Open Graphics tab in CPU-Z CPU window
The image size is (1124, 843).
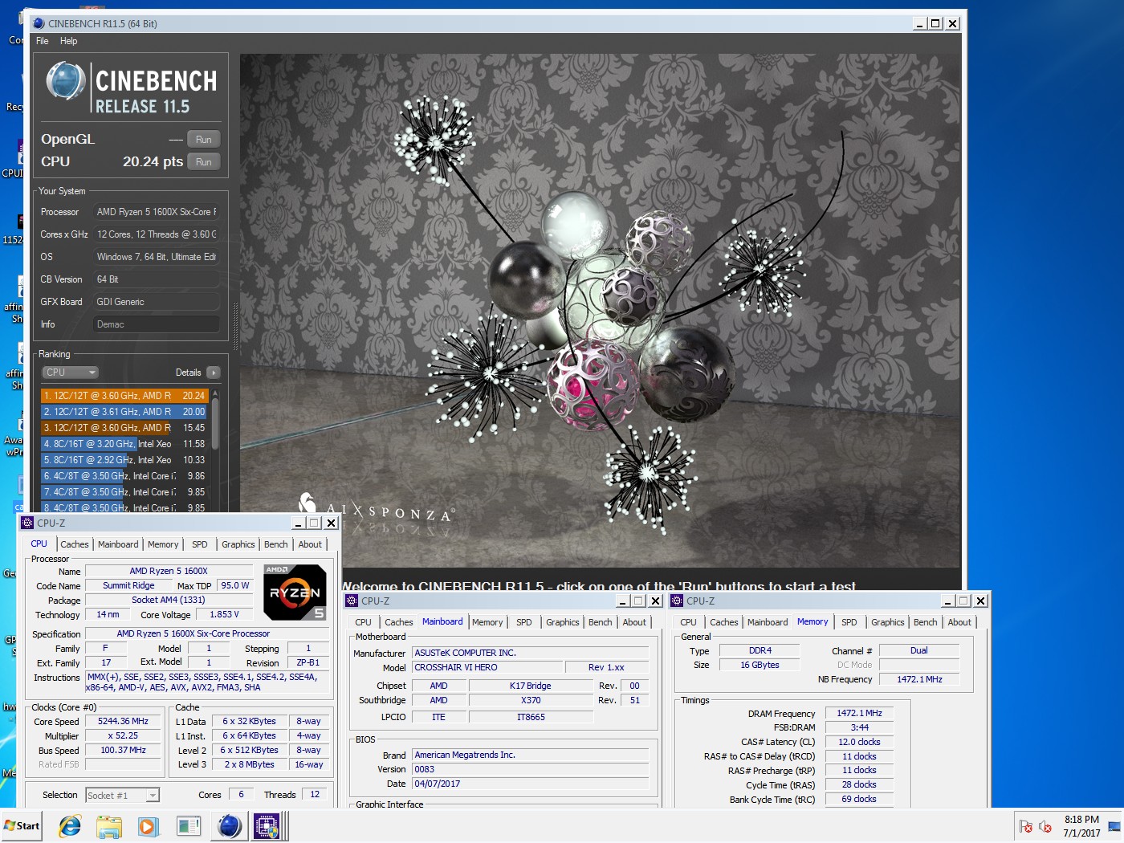238,544
